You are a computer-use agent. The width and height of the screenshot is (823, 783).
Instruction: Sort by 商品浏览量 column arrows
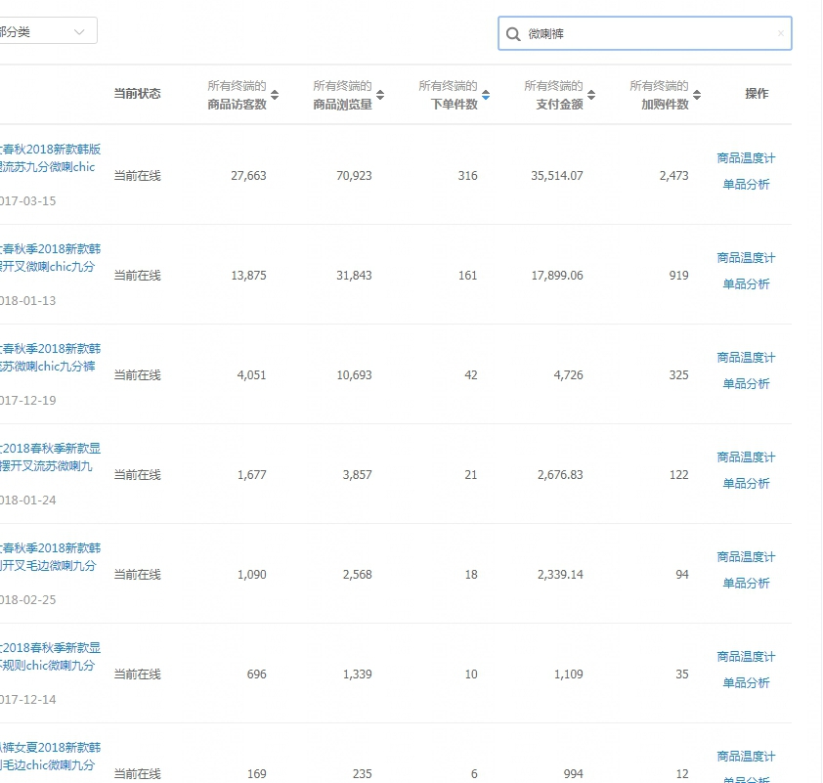click(x=380, y=95)
